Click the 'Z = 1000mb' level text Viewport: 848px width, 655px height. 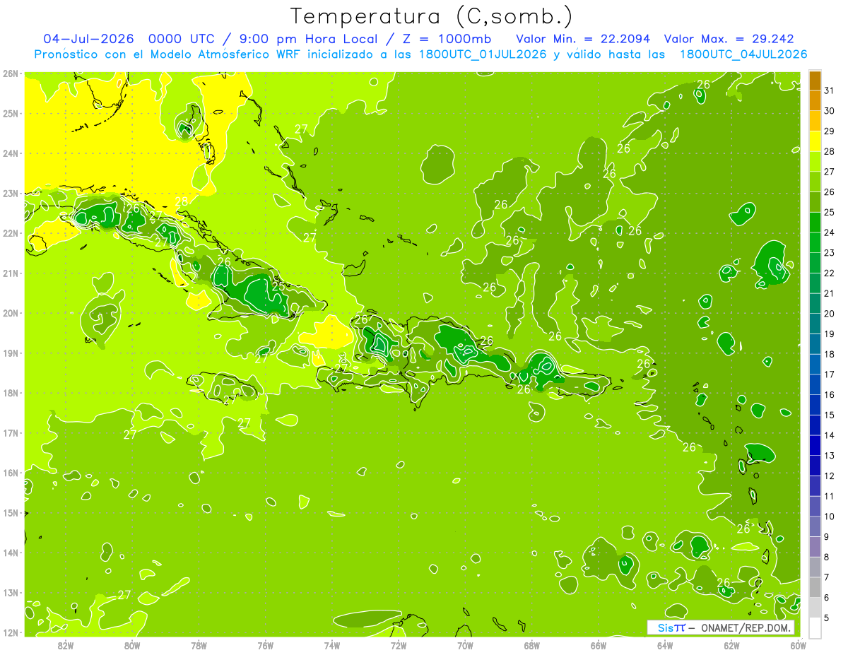point(447,39)
